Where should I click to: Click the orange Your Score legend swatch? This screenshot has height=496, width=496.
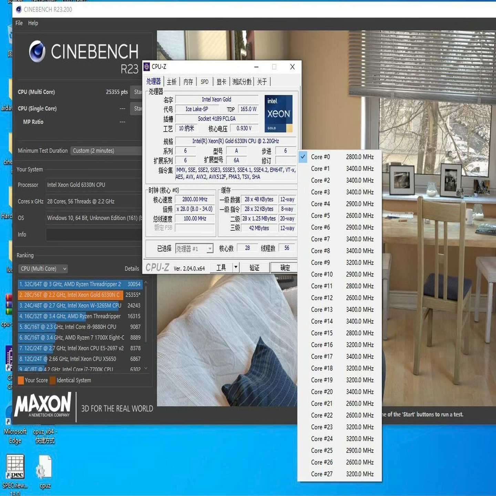[x=21, y=380]
